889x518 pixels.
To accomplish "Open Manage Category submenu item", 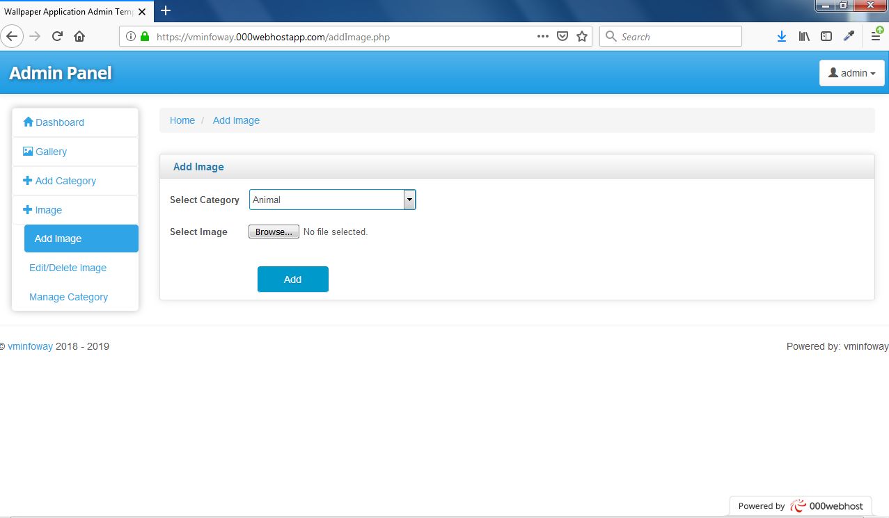I will tap(68, 297).
